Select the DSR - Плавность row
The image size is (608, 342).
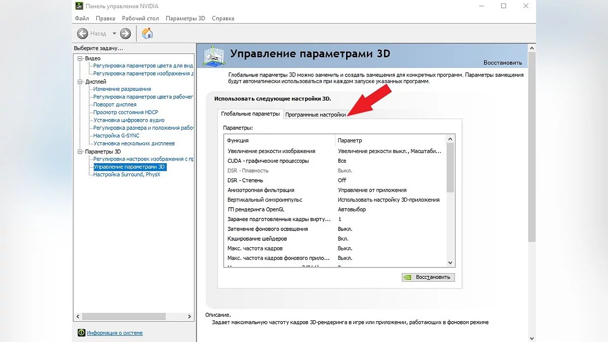tap(335, 171)
